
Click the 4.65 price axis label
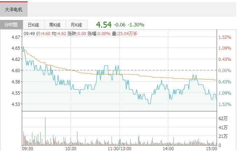[16, 48]
